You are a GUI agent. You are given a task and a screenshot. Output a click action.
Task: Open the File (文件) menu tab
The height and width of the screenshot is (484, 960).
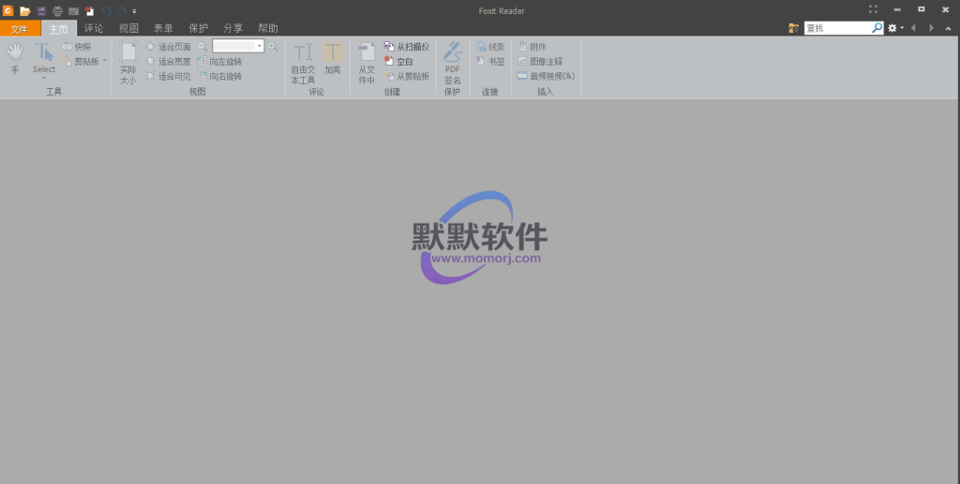pos(20,29)
